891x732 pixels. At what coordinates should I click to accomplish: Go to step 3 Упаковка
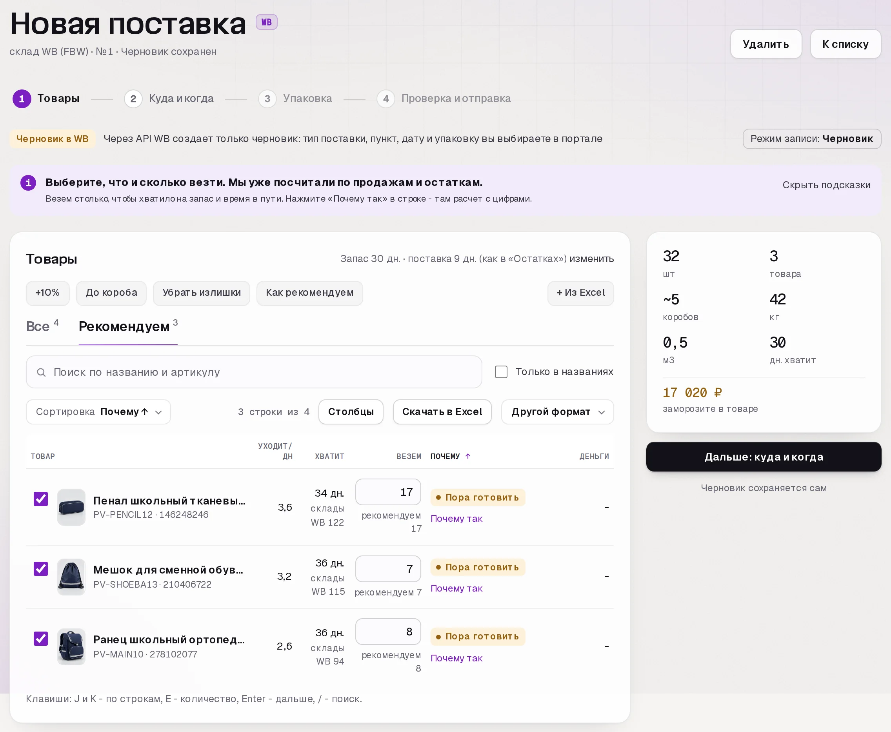tap(295, 99)
